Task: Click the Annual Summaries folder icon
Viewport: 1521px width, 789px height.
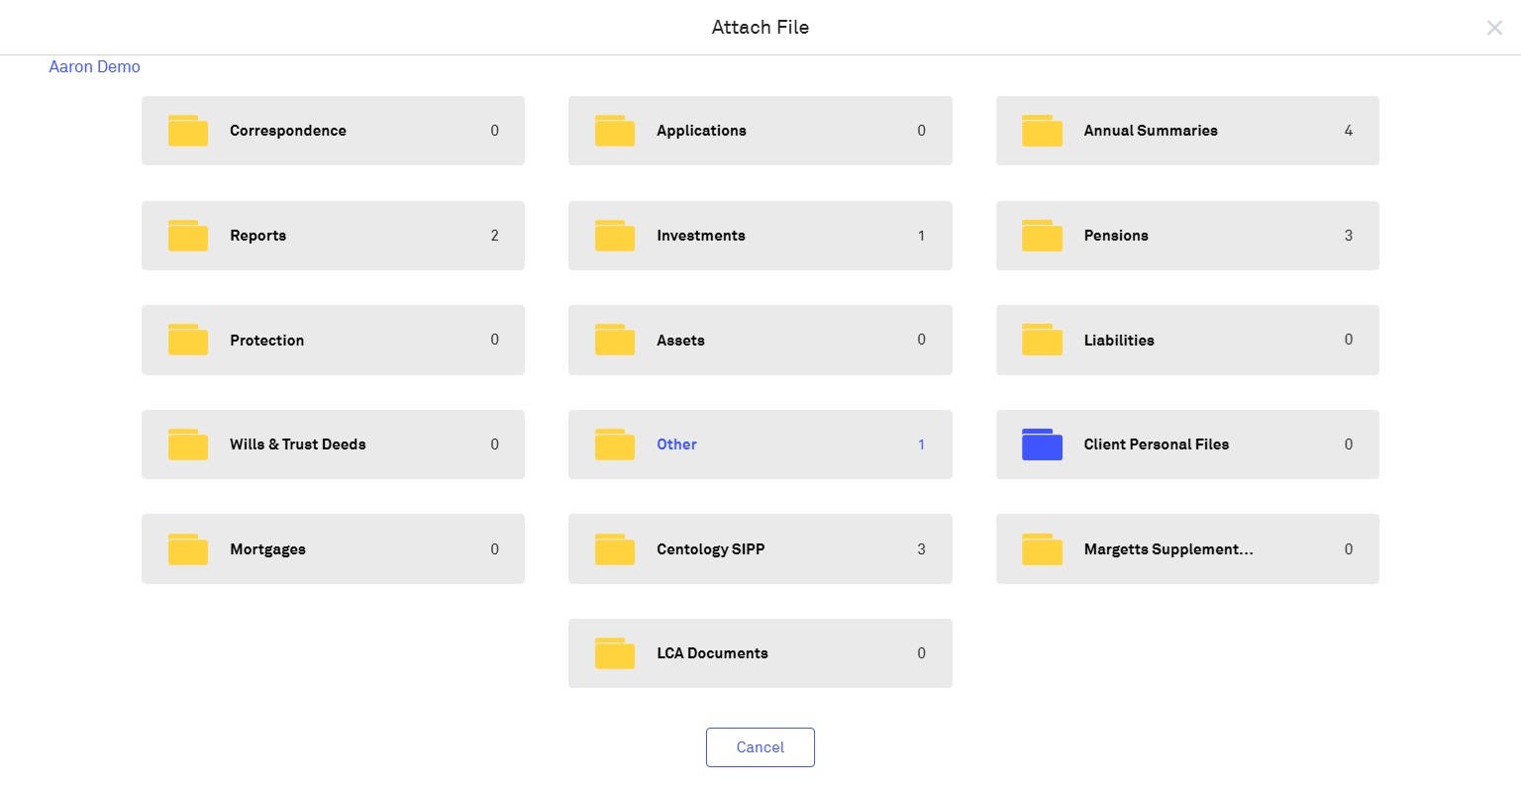Action: 1042,131
